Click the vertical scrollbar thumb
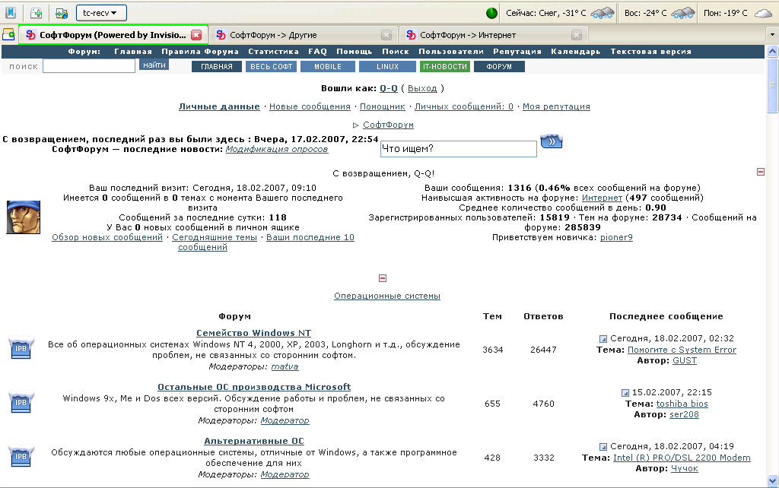This screenshot has height=488, width=779. [773, 85]
